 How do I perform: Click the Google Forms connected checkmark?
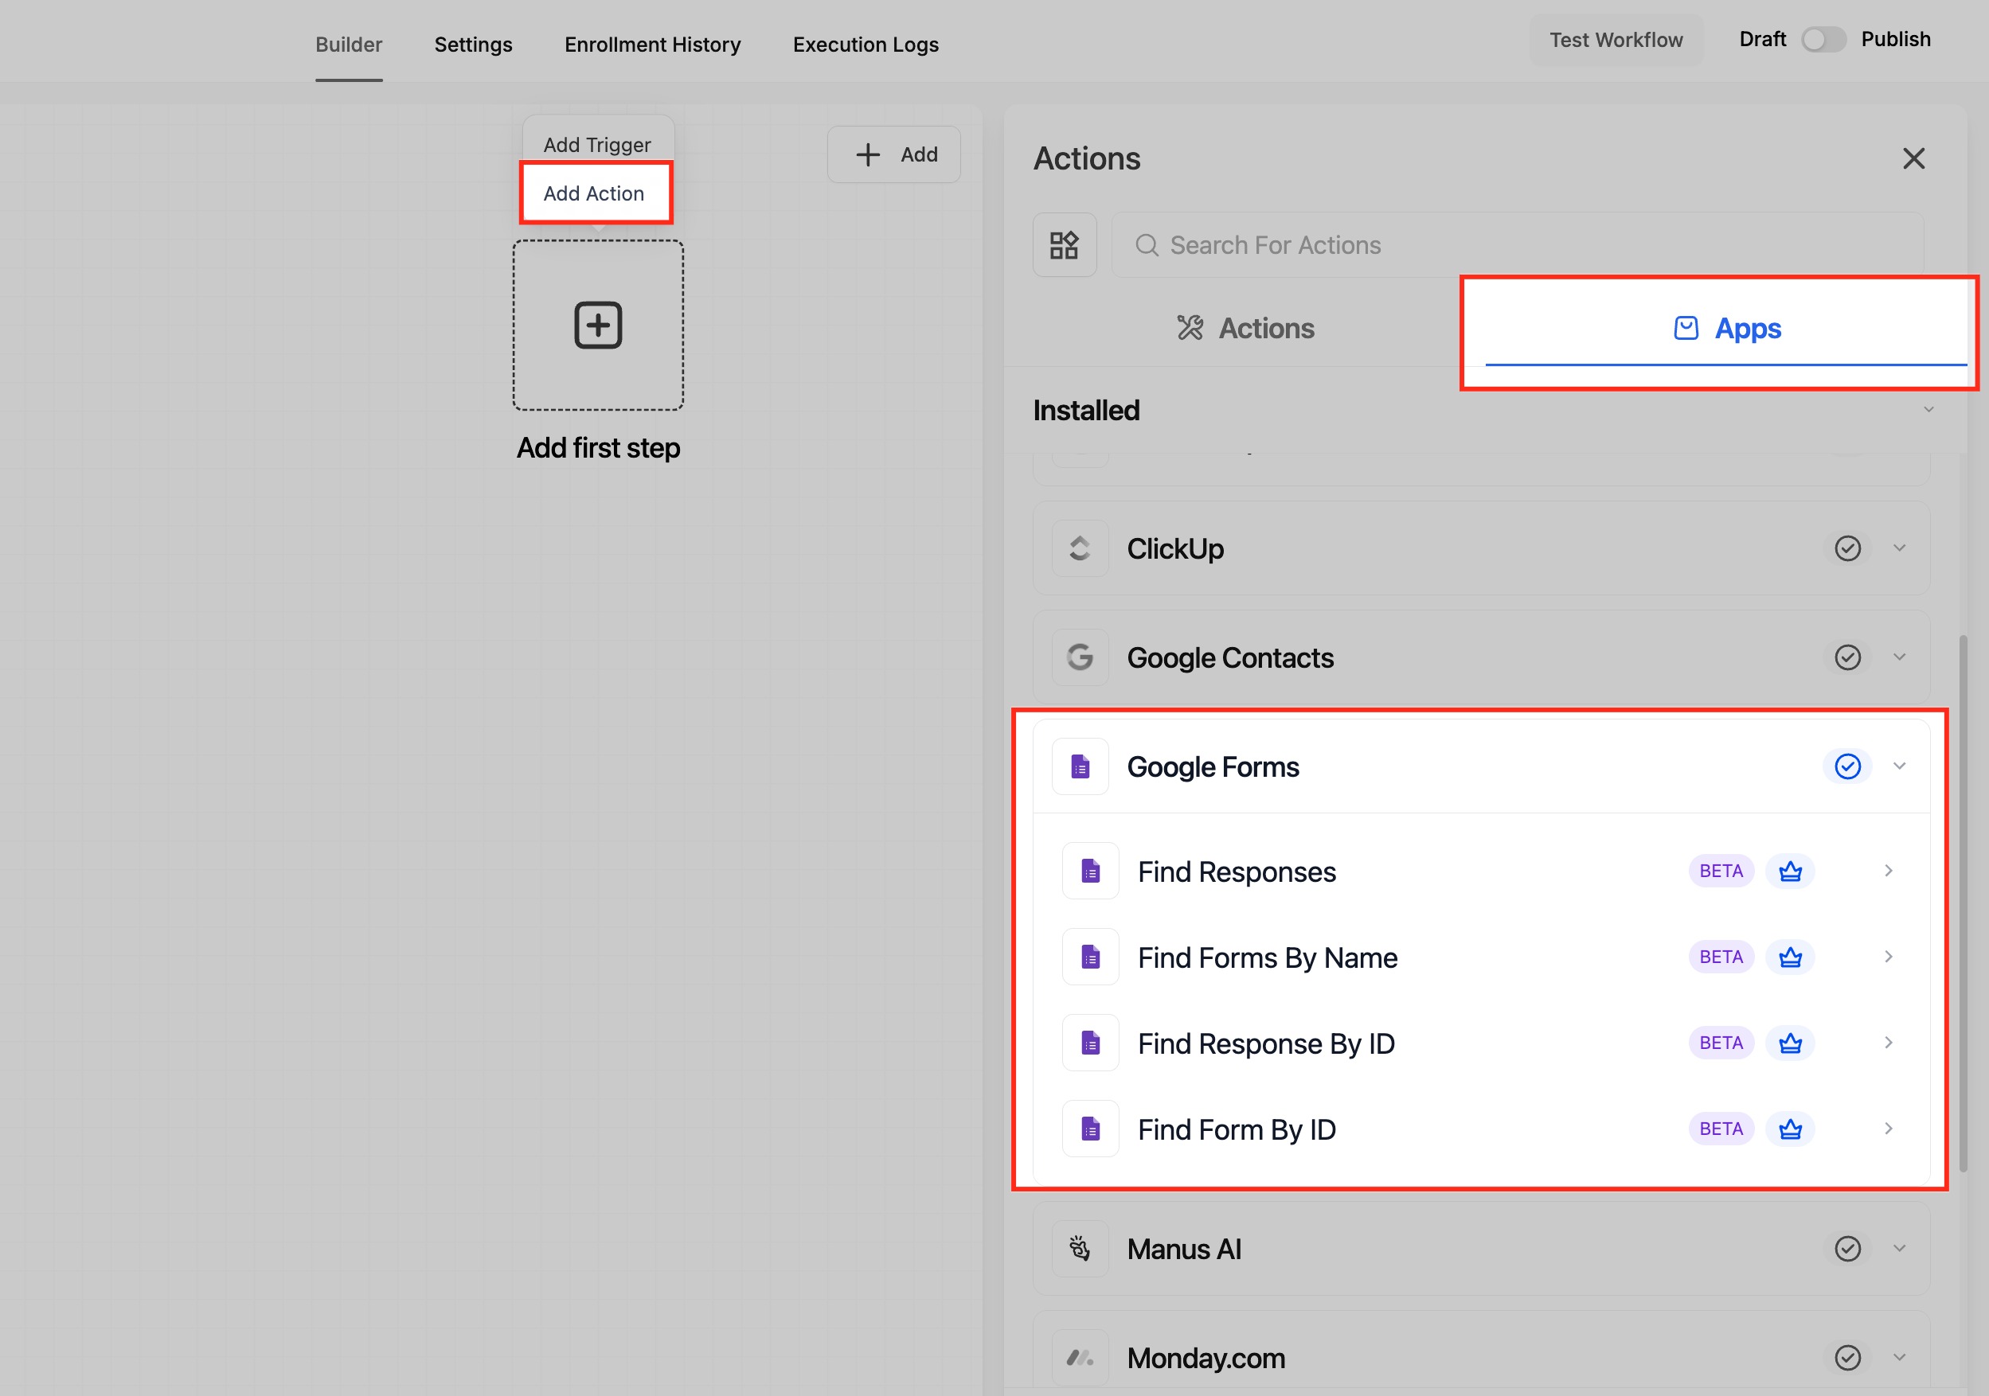click(1847, 766)
